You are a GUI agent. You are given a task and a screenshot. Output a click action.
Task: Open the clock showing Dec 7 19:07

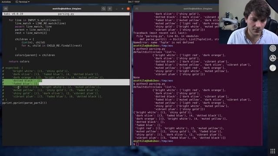(134, 2)
